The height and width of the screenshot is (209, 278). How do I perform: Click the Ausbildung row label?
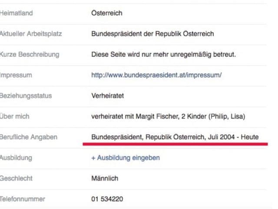pyautogui.click(x=16, y=158)
